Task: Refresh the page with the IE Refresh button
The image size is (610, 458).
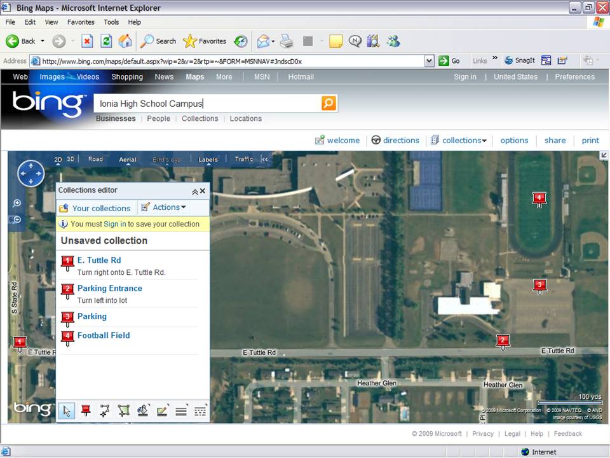Action: [106, 41]
